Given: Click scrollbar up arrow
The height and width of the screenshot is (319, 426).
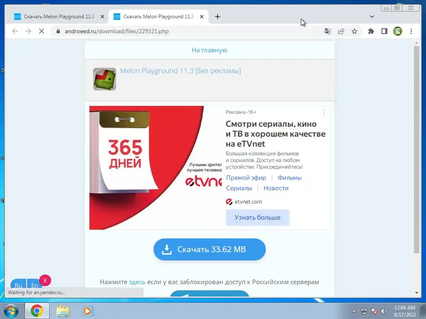Looking at the screenshot, I should click(416, 43).
